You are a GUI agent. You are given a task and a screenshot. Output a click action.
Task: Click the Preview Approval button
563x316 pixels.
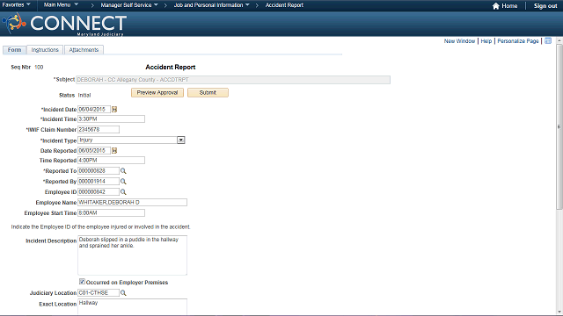157,92
